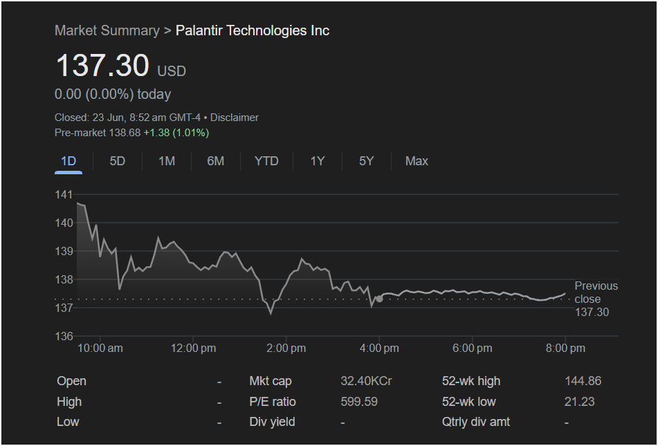The height and width of the screenshot is (446, 658).
Task: Click the 4:00 pm marker dot on chart
Action: pos(379,299)
